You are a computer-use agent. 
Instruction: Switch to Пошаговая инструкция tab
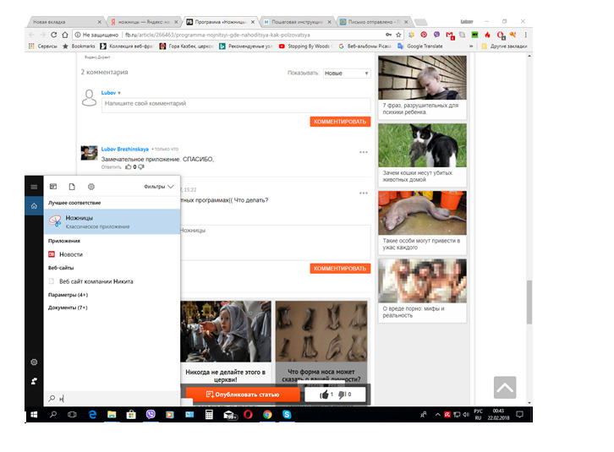coord(297,22)
